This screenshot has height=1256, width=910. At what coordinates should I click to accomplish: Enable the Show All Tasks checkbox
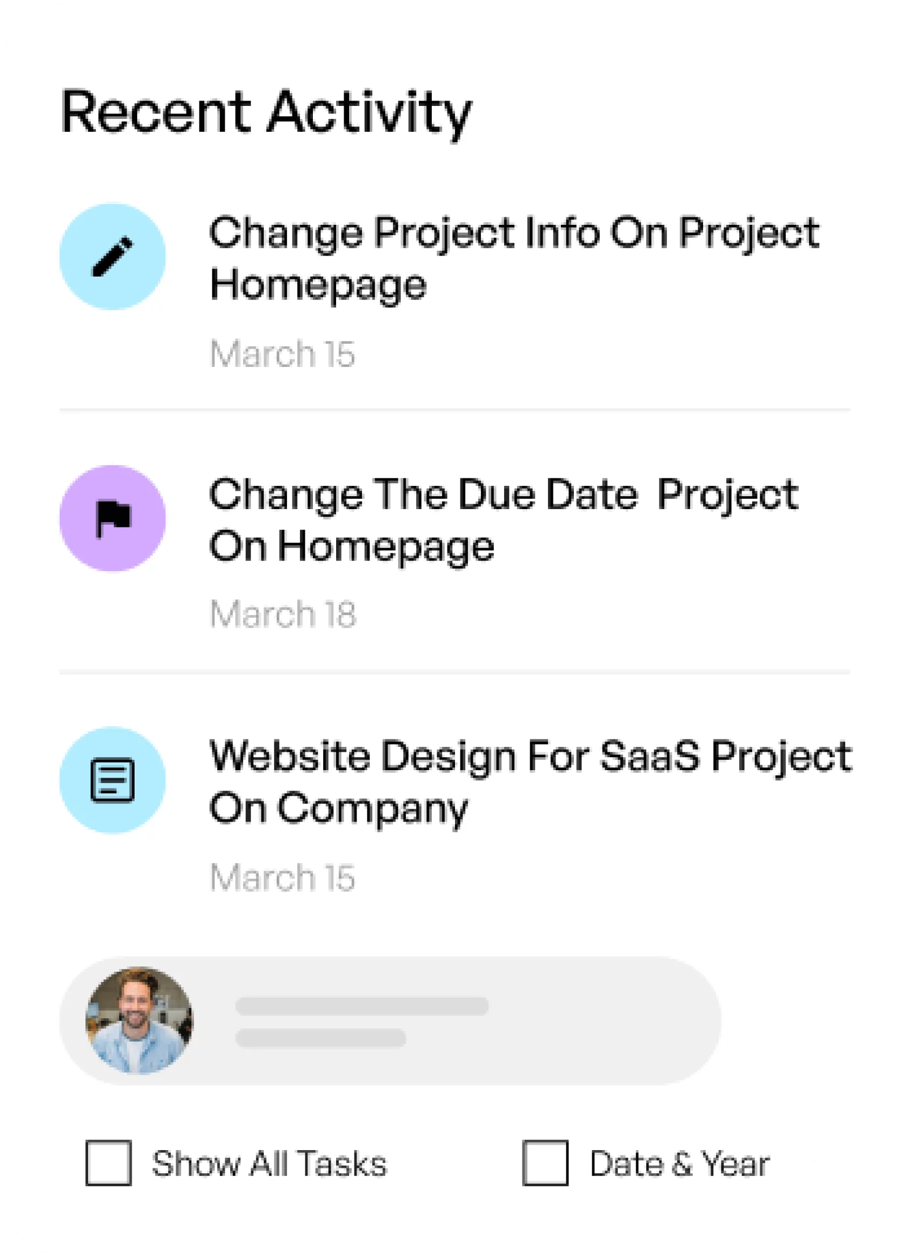tap(109, 1163)
